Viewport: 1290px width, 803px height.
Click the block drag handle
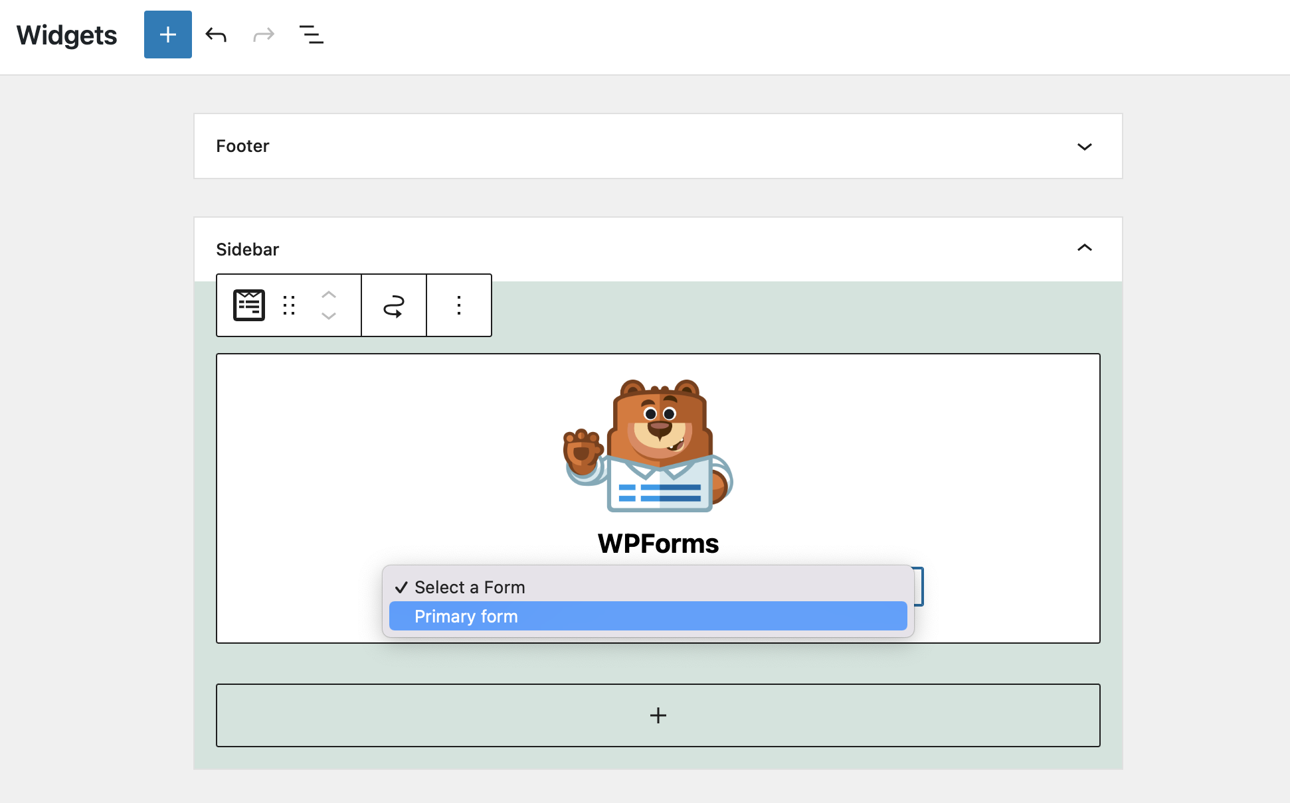(289, 305)
